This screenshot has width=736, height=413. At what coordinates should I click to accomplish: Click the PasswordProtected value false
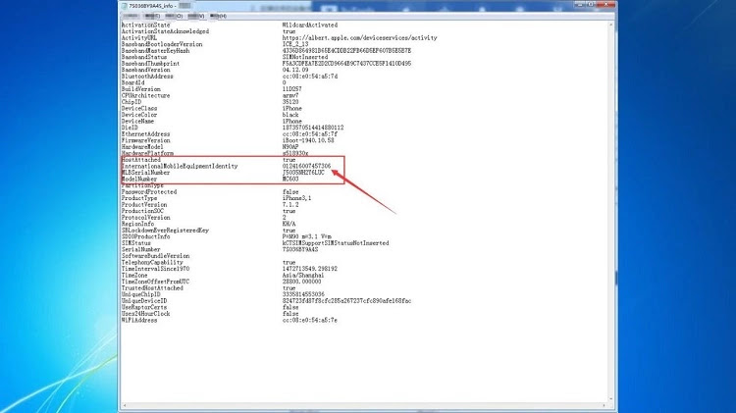[290, 192]
